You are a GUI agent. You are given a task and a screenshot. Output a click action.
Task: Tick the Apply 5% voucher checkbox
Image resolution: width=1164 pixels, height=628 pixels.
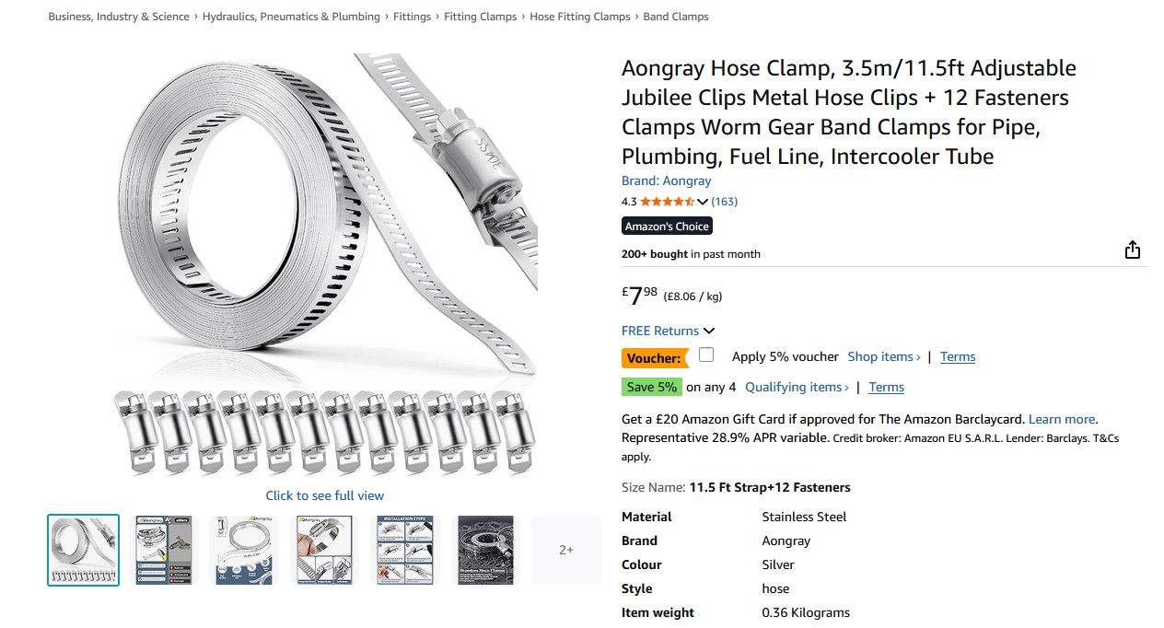706,355
